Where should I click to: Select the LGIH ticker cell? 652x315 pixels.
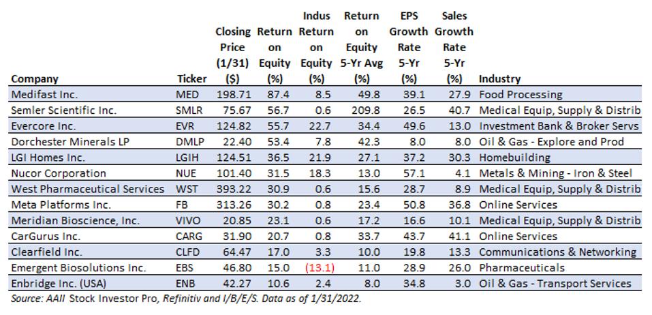click(187, 157)
